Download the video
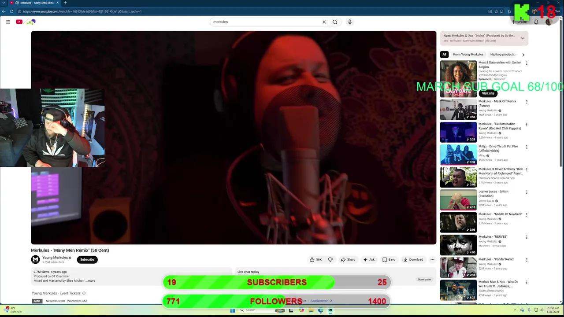Screen dimensions: 564x317 coord(413,259)
